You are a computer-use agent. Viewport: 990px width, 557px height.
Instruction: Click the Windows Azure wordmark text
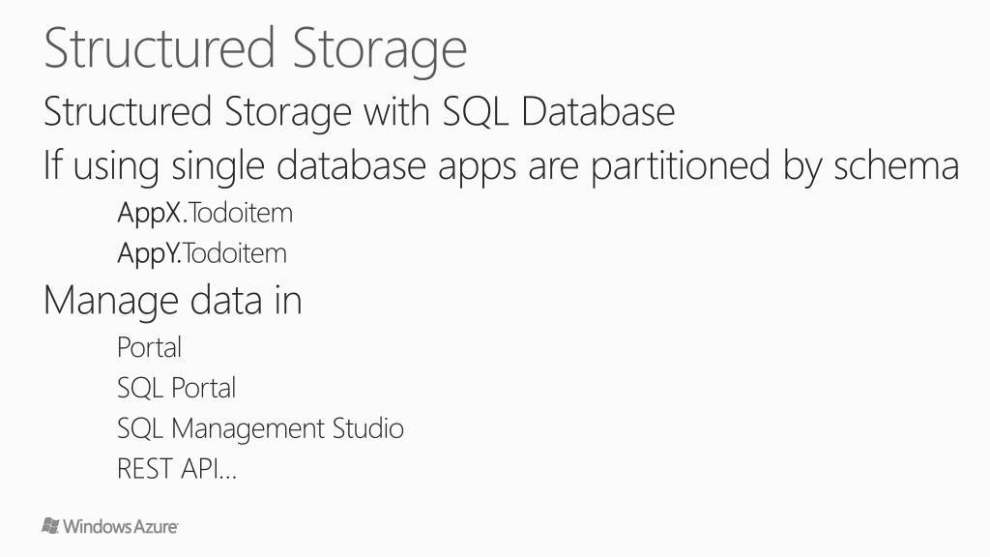pyautogui.click(x=120, y=526)
